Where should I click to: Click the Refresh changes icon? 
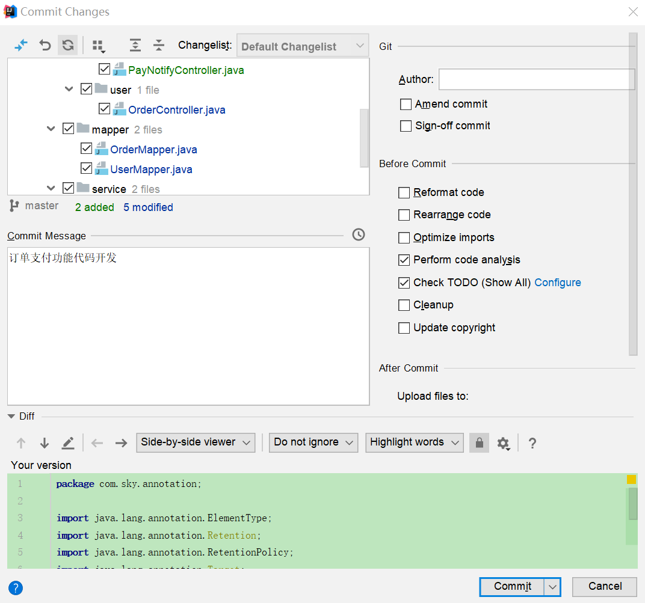68,45
